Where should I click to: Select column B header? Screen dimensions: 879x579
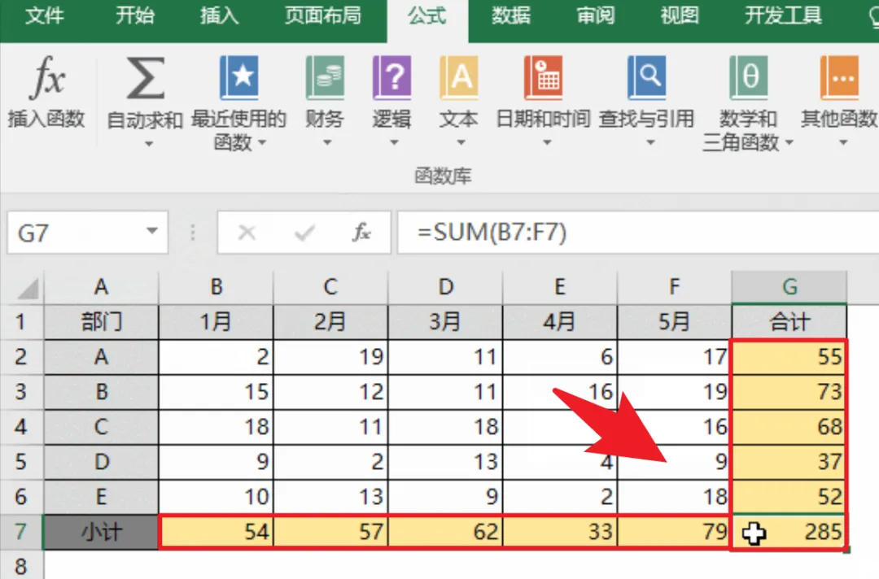216,287
